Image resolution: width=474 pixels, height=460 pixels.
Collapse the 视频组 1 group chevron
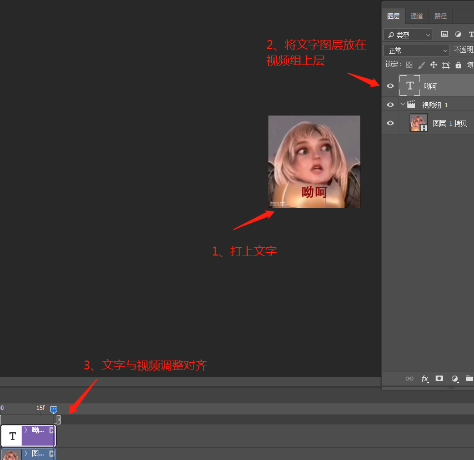coord(403,104)
